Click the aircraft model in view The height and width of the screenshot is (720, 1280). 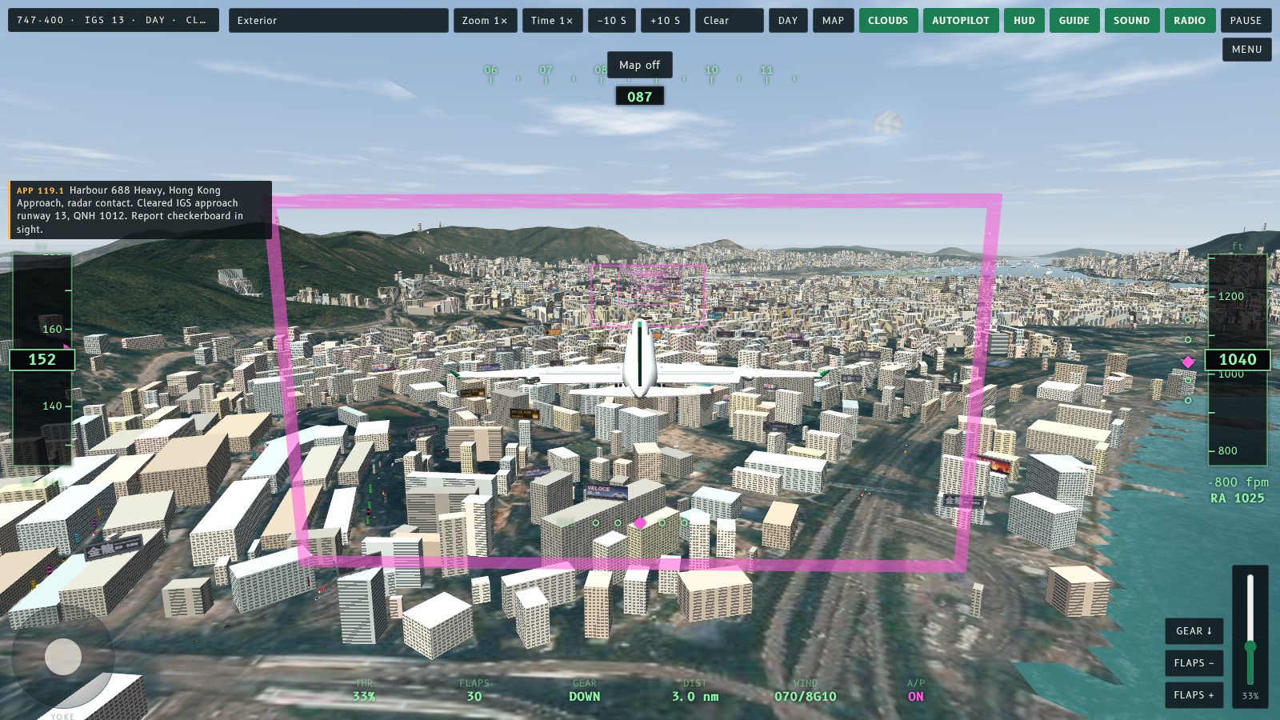point(639,362)
